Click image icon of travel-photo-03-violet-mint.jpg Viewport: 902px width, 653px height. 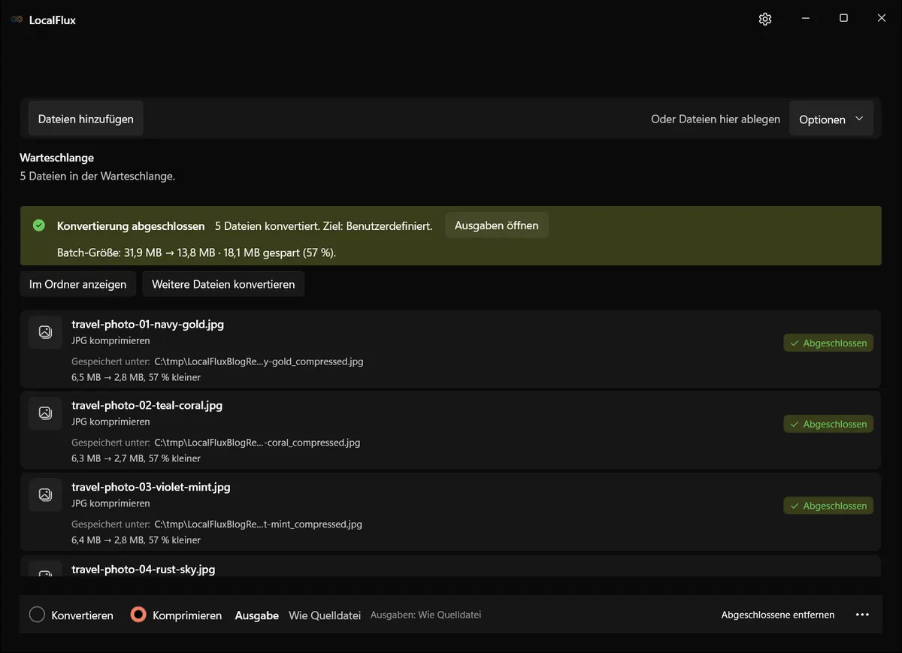[x=45, y=494]
